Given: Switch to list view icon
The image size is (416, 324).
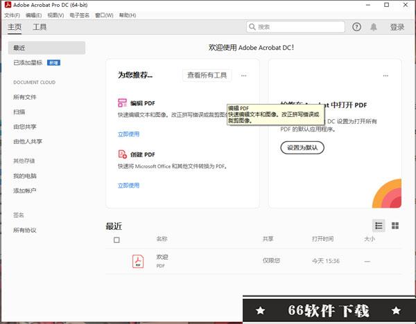Looking at the screenshot, I should [379, 226].
